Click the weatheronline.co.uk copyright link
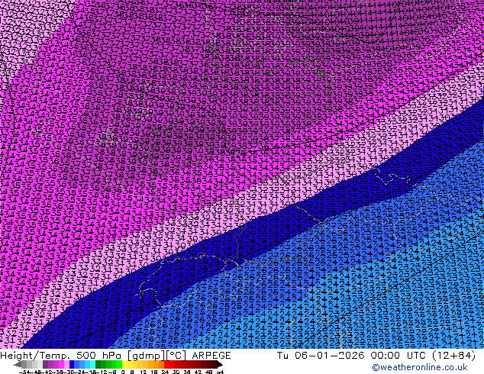Image resolution: width=484 pixels, height=374 pixels. pos(419,367)
